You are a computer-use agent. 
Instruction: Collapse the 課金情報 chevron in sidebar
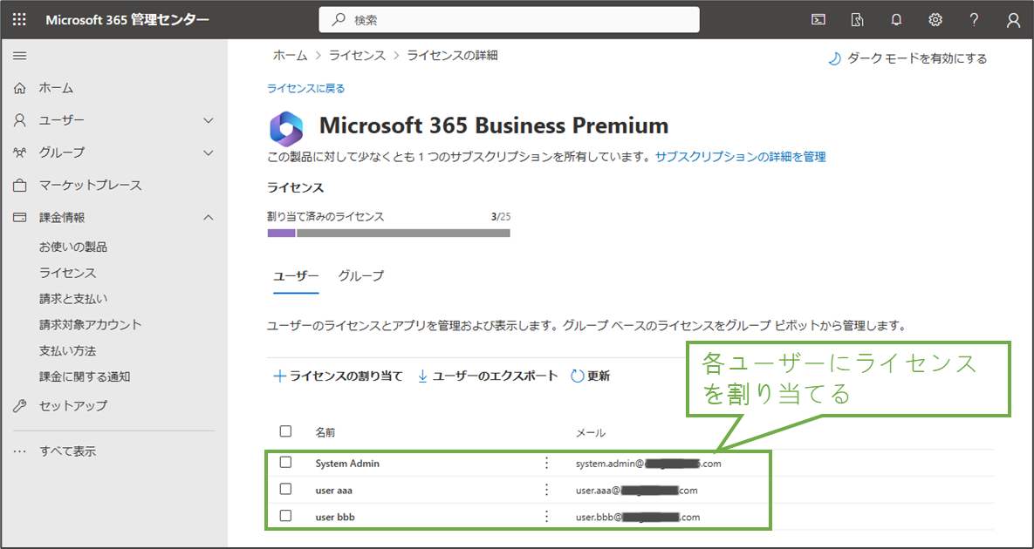tap(209, 217)
